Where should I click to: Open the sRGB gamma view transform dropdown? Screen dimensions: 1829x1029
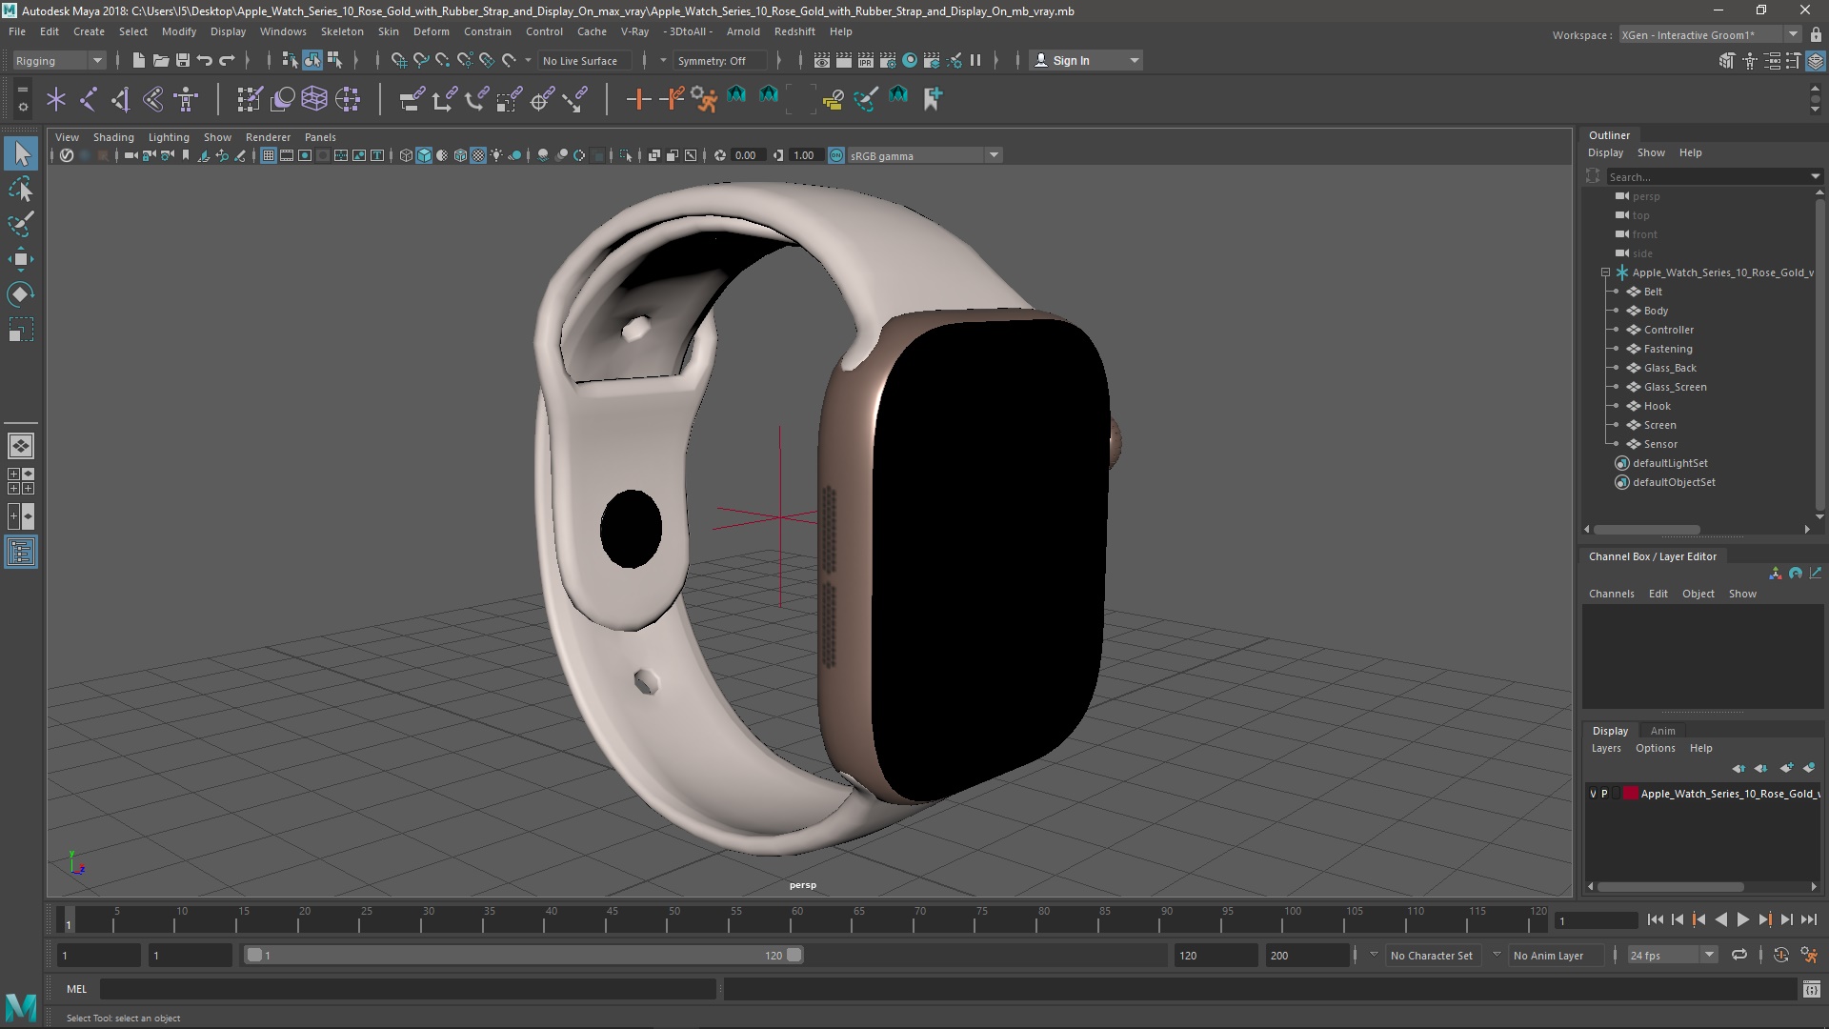coord(923,155)
